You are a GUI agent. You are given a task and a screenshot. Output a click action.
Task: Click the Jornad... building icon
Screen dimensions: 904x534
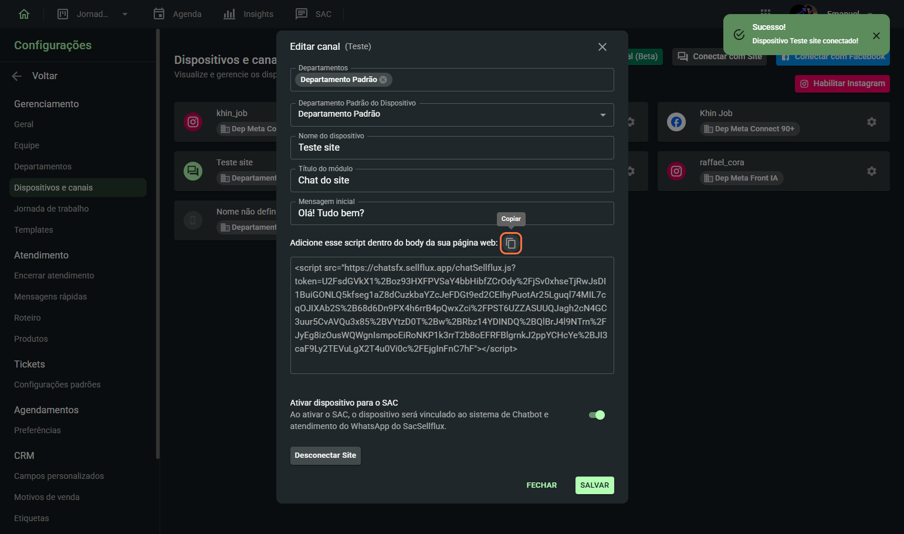tap(63, 14)
